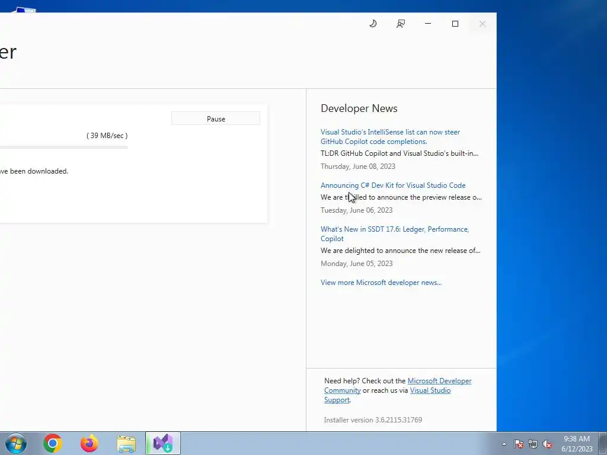This screenshot has width=607, height=455.
Task: Select Visual Studio Installer taskbar icon
Action: 163,443
